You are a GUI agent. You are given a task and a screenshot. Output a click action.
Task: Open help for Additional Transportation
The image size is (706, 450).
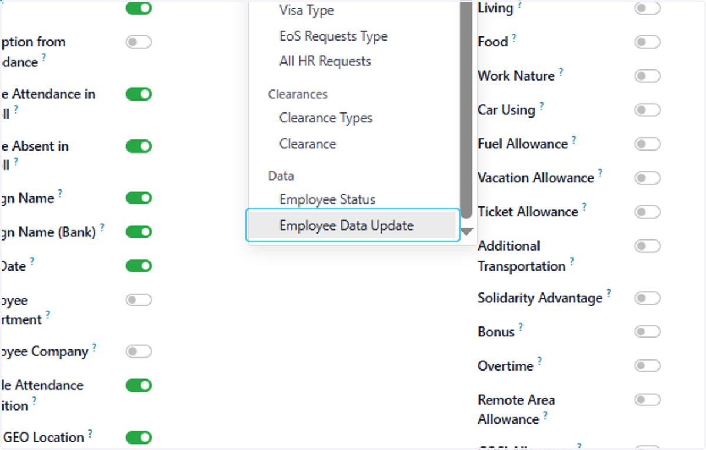(571, 262)
